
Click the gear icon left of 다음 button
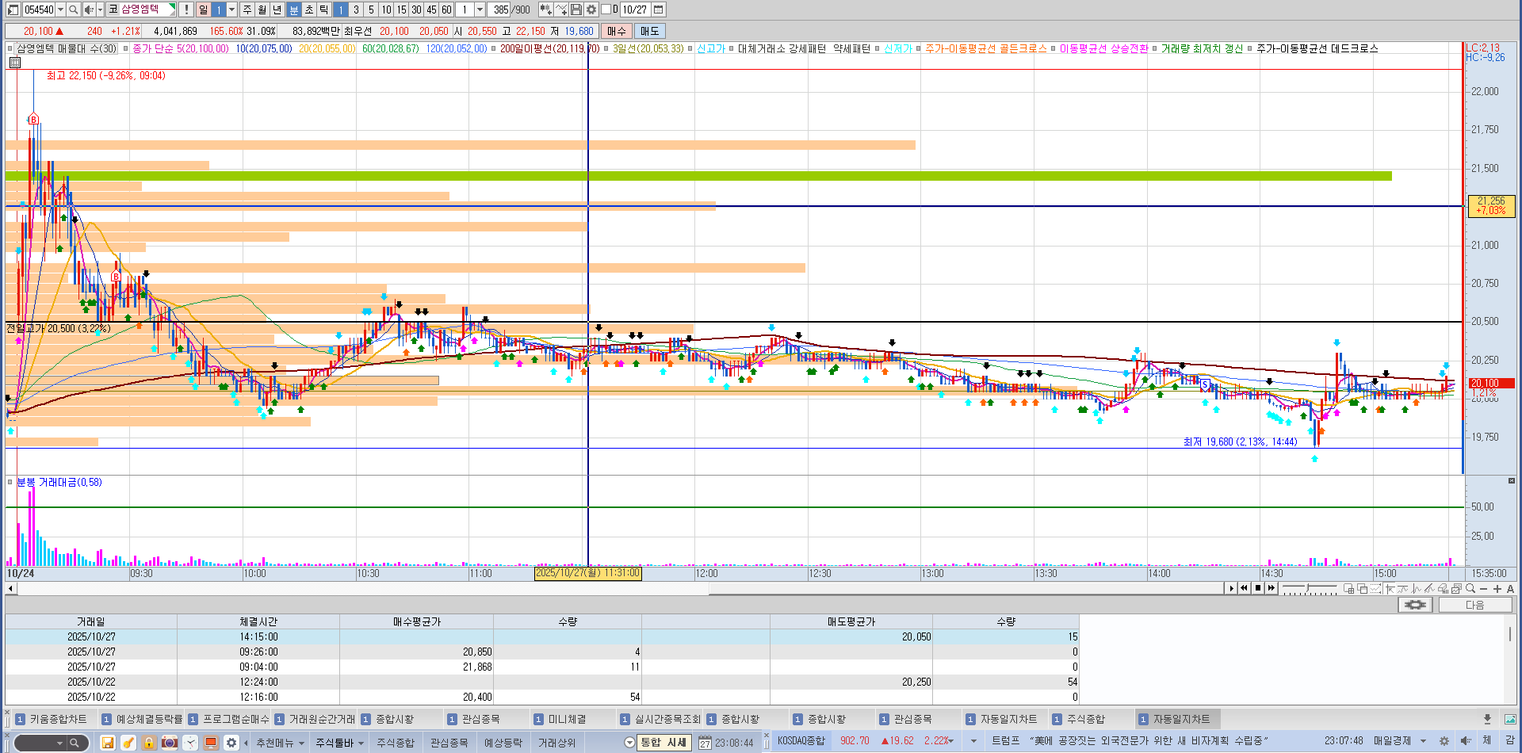point(1415,605)
